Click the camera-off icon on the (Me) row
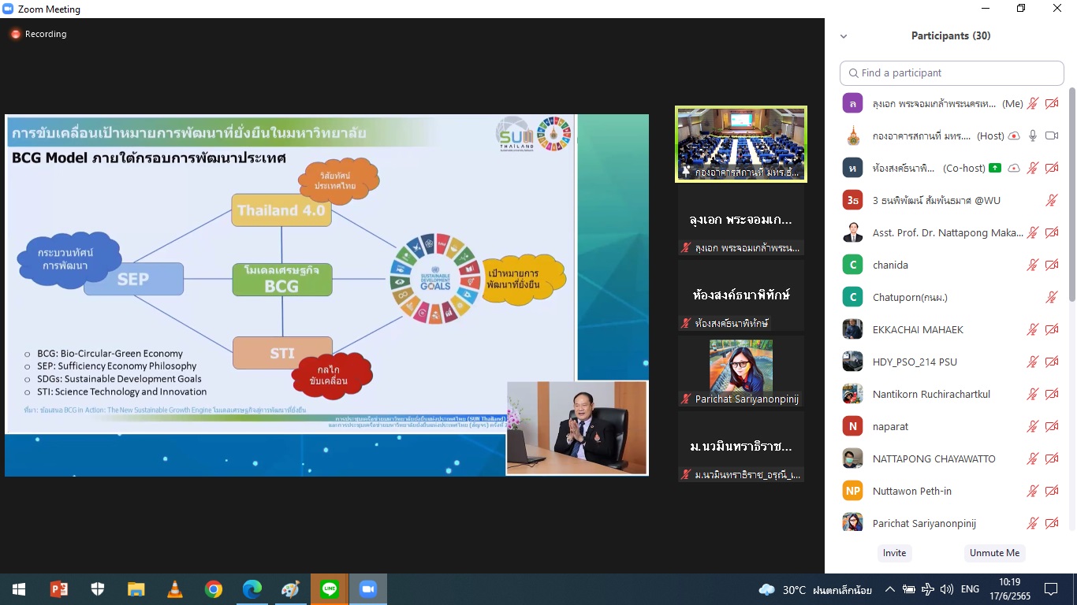1077x605 pixels. pyautogui.click(x=1052, y=104)
